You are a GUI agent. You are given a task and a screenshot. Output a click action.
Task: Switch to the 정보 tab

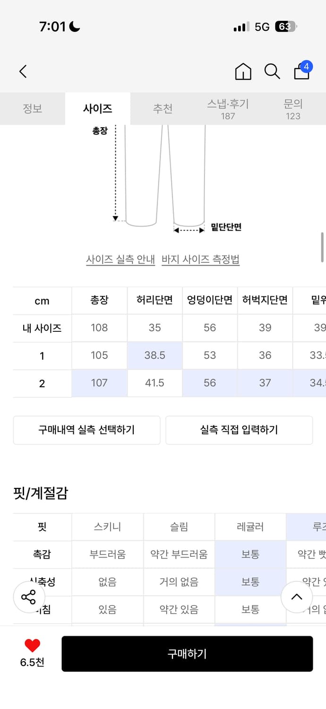[32, 108]
